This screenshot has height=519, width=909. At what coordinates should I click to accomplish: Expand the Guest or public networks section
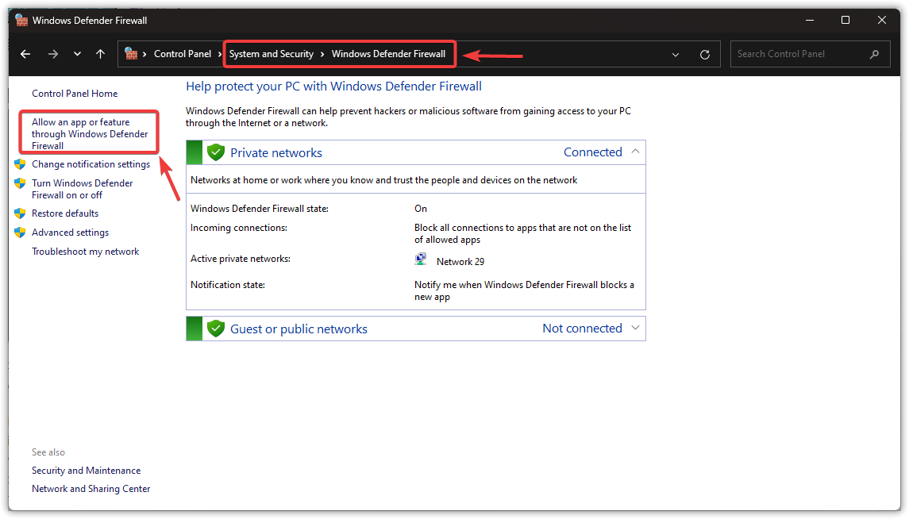coord(634,328)
